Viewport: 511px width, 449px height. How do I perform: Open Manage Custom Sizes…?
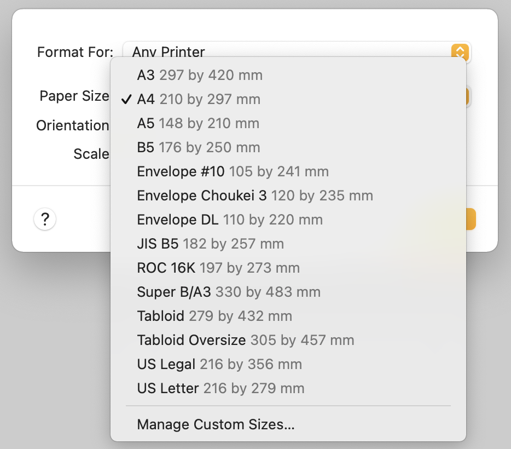pos(216,424)
